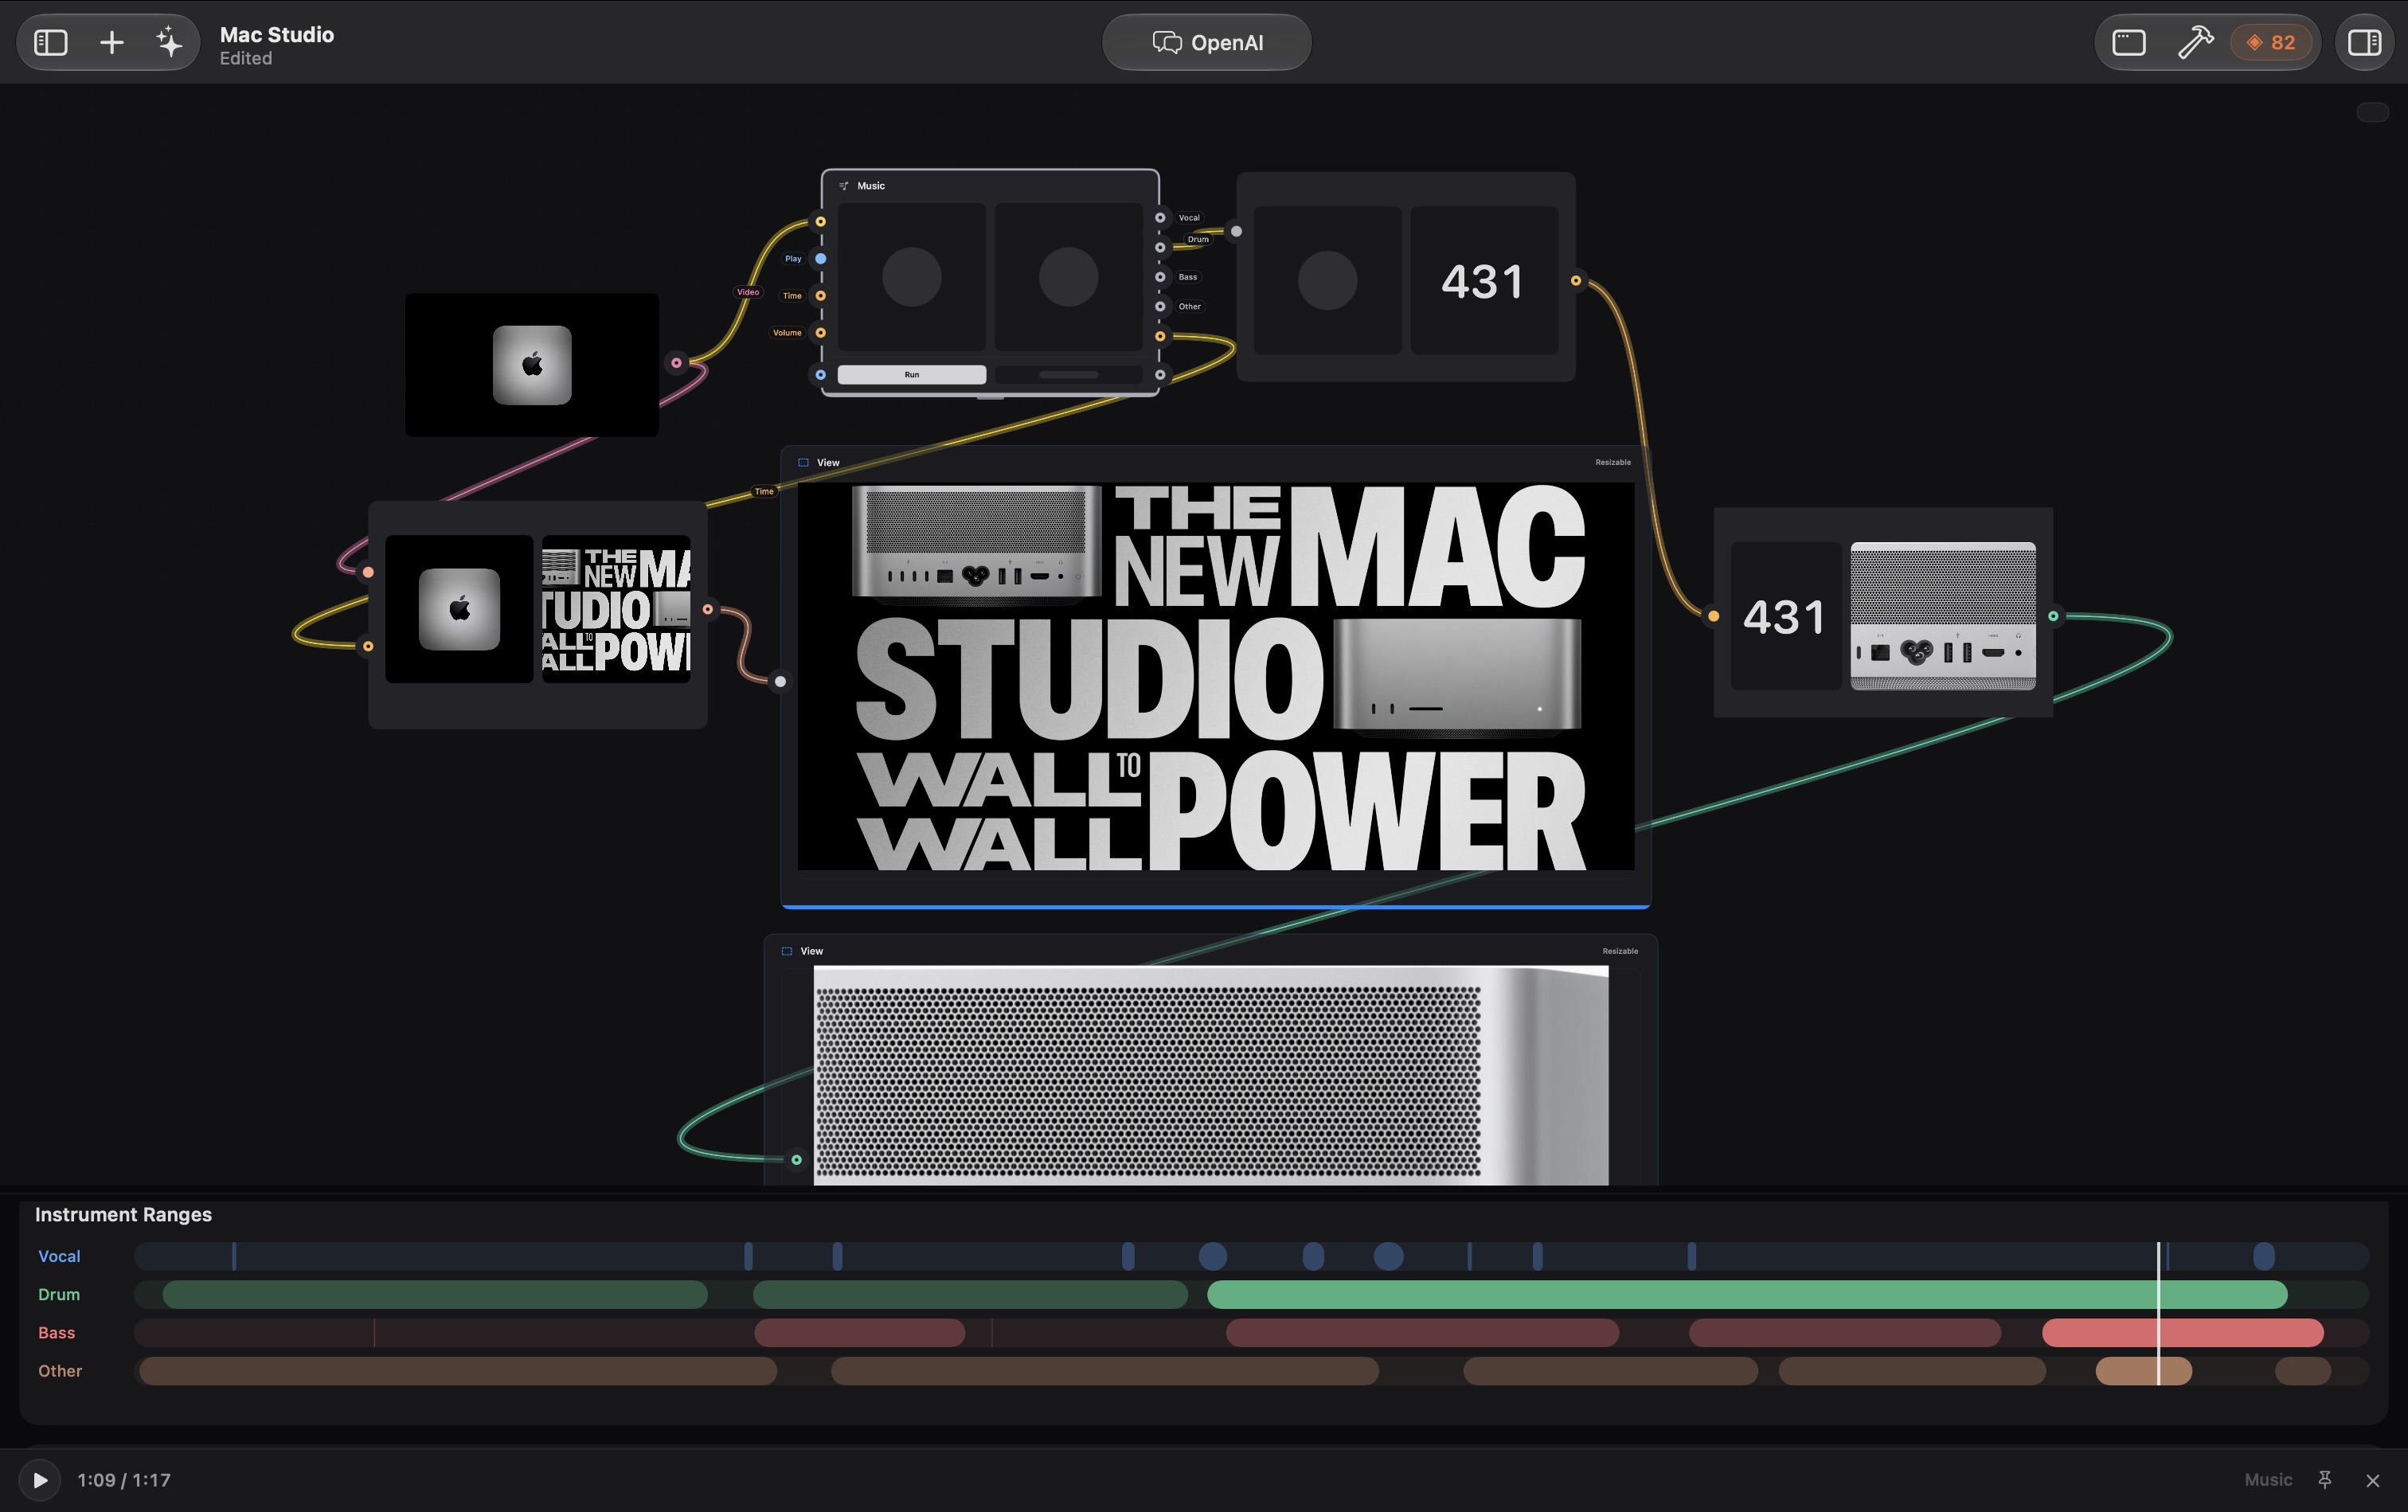Click the plus icon to add a node

[112, 42]
